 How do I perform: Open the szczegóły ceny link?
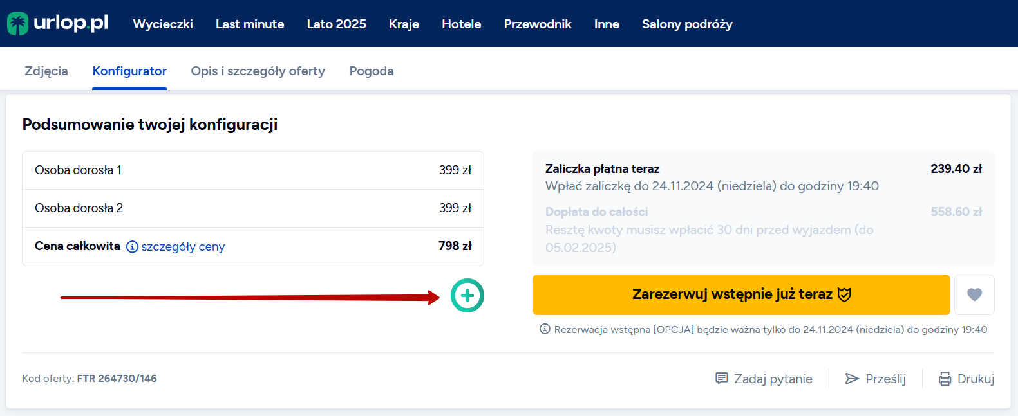point(183,247)
